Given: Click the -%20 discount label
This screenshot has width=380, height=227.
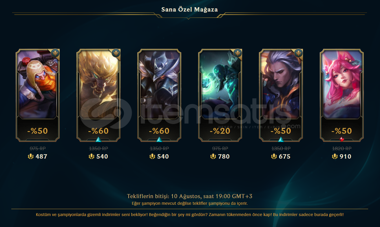Looking at the screenshot, I should pyautogui.click(x=220, y=131).
